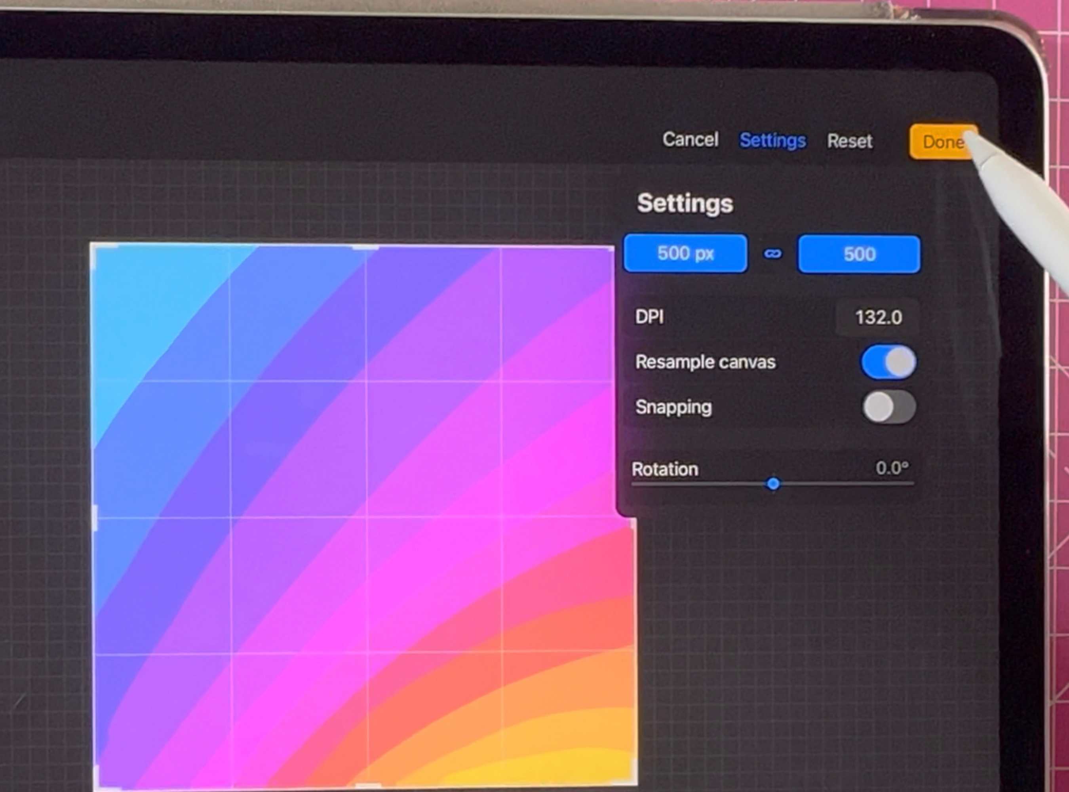Confirm the resize with Done

(x=942, y=142)
